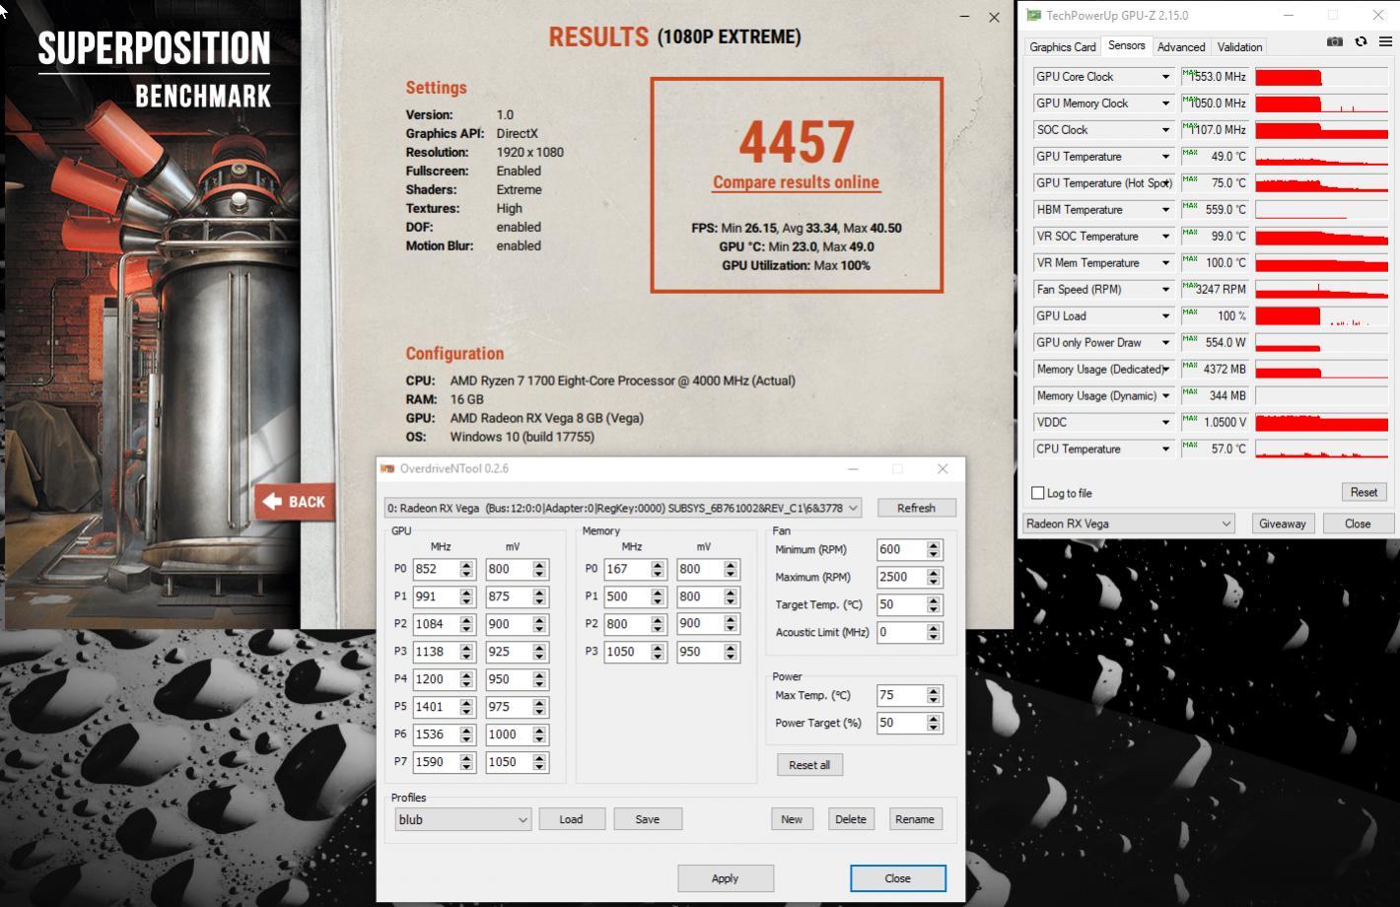Open the Advanced tab in GPU-Z
Image resolution: width=1400 pixels, height=907 pixels.
click(1181, 46)
